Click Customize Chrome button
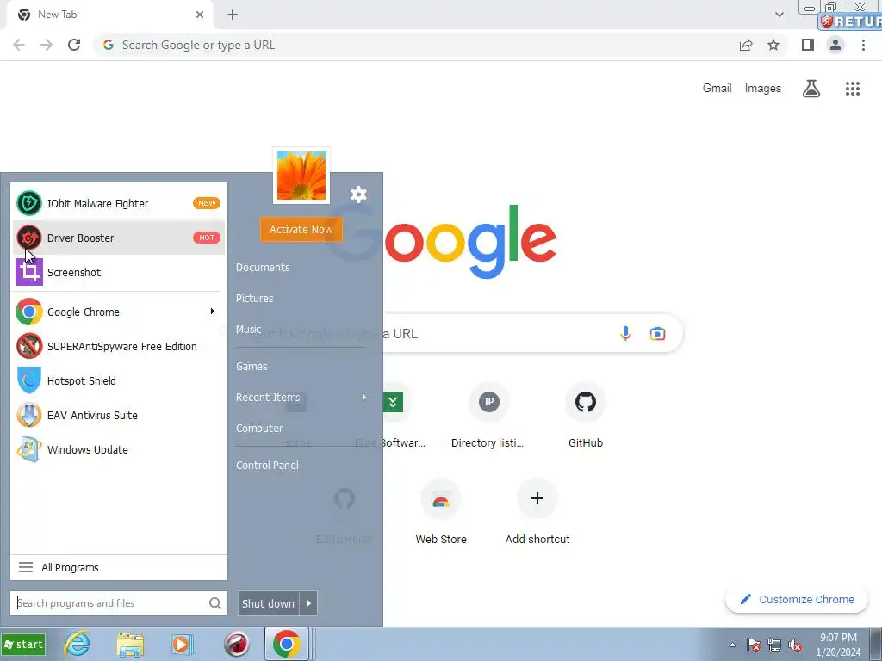 tap(797, 599)
